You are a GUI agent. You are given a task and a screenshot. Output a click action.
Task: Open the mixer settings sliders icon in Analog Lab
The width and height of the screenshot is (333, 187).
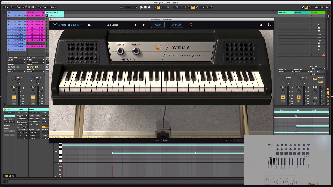pos(270,25)
